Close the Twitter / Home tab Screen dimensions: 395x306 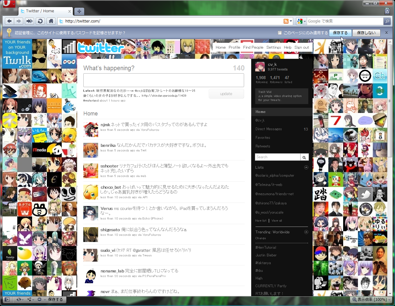[x=69, y=11]
